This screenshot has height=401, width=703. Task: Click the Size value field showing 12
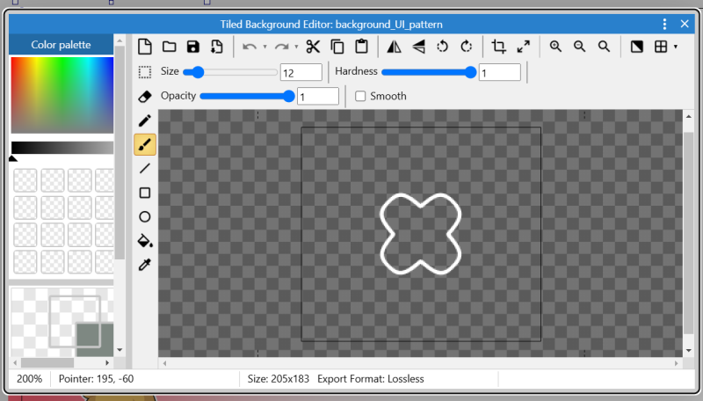[301, 72]
